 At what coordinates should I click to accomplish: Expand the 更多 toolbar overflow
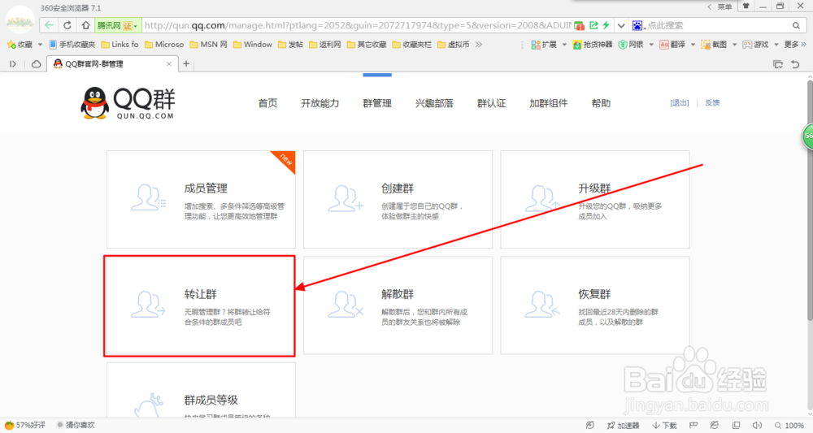[795, 45]
